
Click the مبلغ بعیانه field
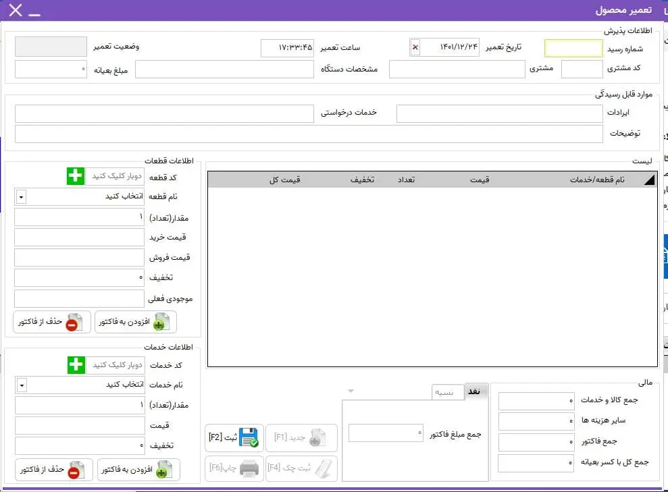pos(51,70)
